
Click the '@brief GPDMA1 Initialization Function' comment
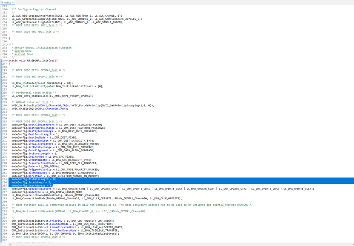click(43, 48)
